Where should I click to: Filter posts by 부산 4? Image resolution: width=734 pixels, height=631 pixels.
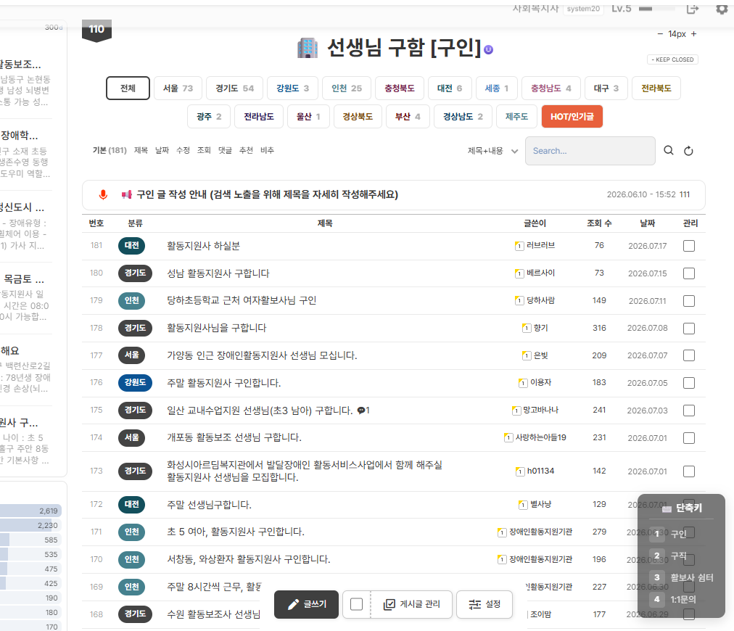pyautogui.click(x=408, y=117)
